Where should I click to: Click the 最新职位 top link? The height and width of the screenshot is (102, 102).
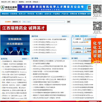click(22, 2)
